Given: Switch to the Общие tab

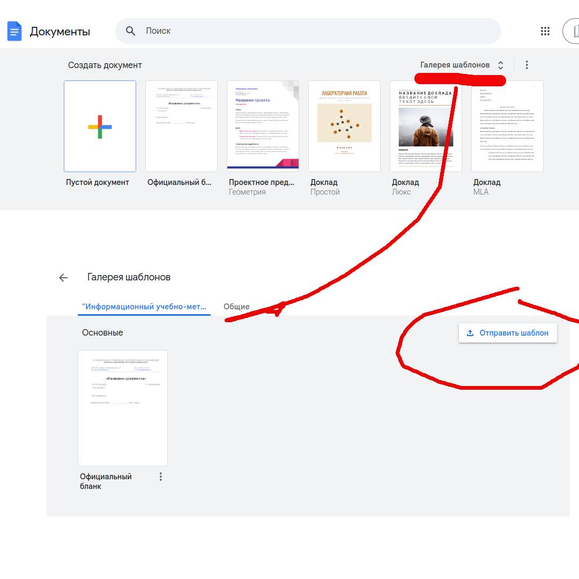Looking at the screenshot, I should [236, 307].
